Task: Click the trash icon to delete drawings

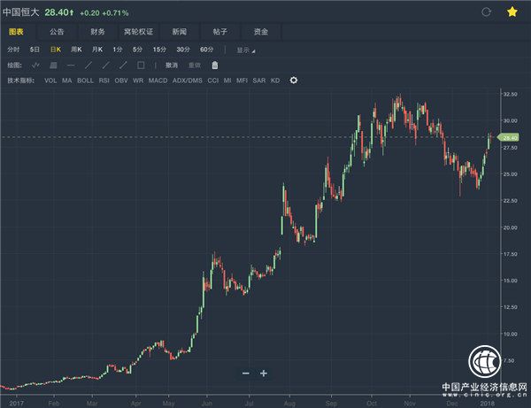Action: click(x=215, y=65)
